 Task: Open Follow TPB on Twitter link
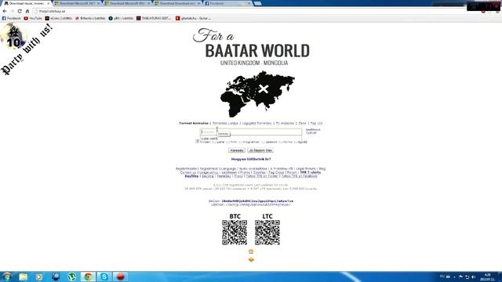(262, 176)
